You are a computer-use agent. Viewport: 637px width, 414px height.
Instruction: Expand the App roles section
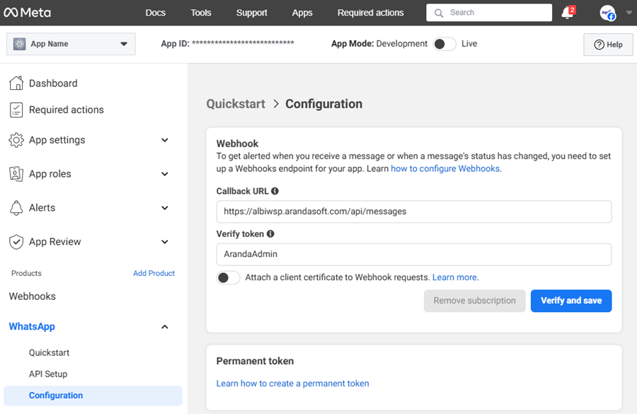(164, 174)
